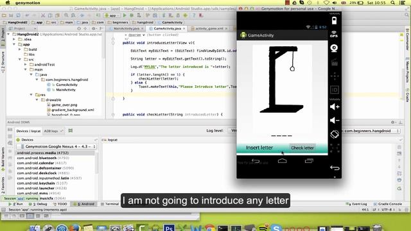
Task: Click the Check letter button in emulator
Action: pyautogui.click(x=302, y=148)
